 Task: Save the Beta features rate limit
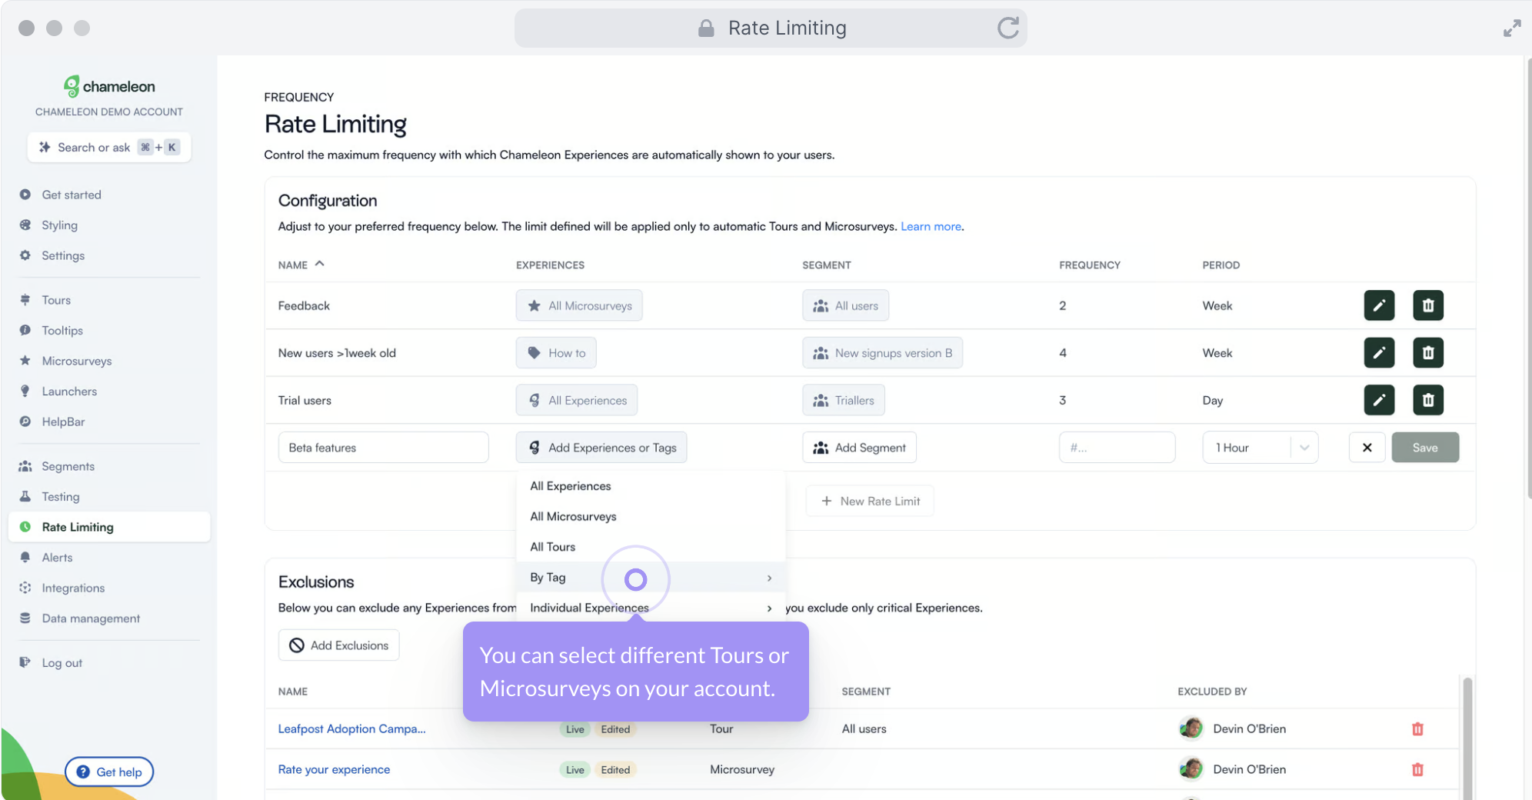click(1425, 448)
